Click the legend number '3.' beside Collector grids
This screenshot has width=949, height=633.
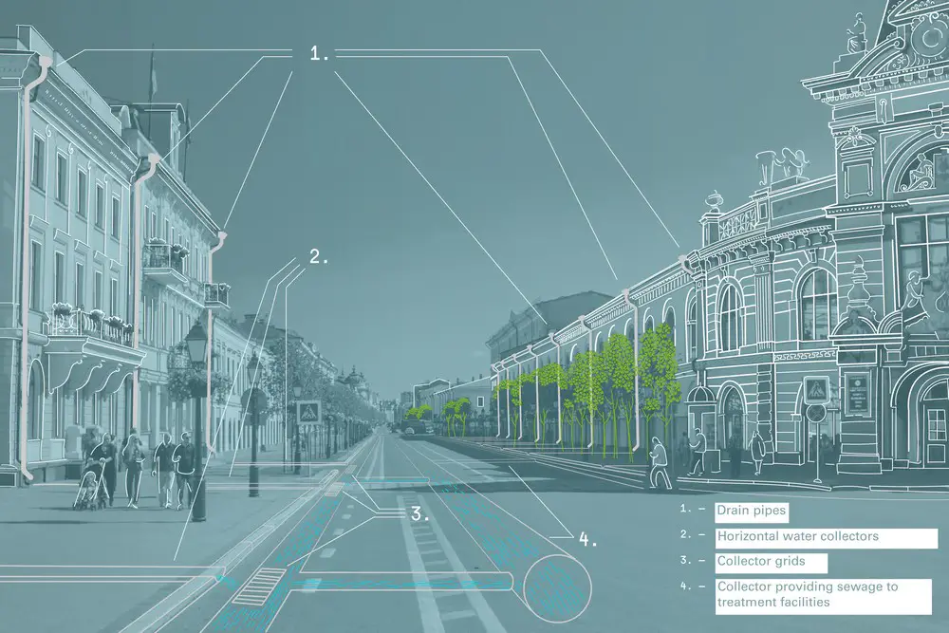(686, 560)
